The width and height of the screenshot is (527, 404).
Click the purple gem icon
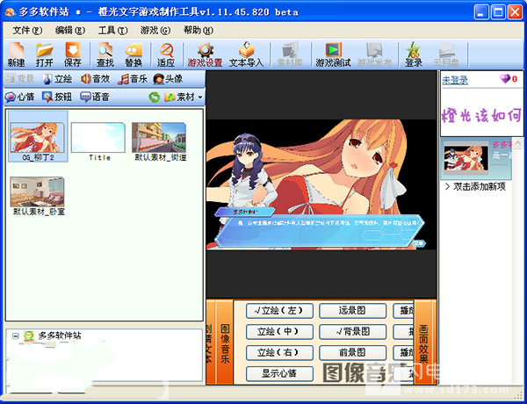click(x=505, y=79)
